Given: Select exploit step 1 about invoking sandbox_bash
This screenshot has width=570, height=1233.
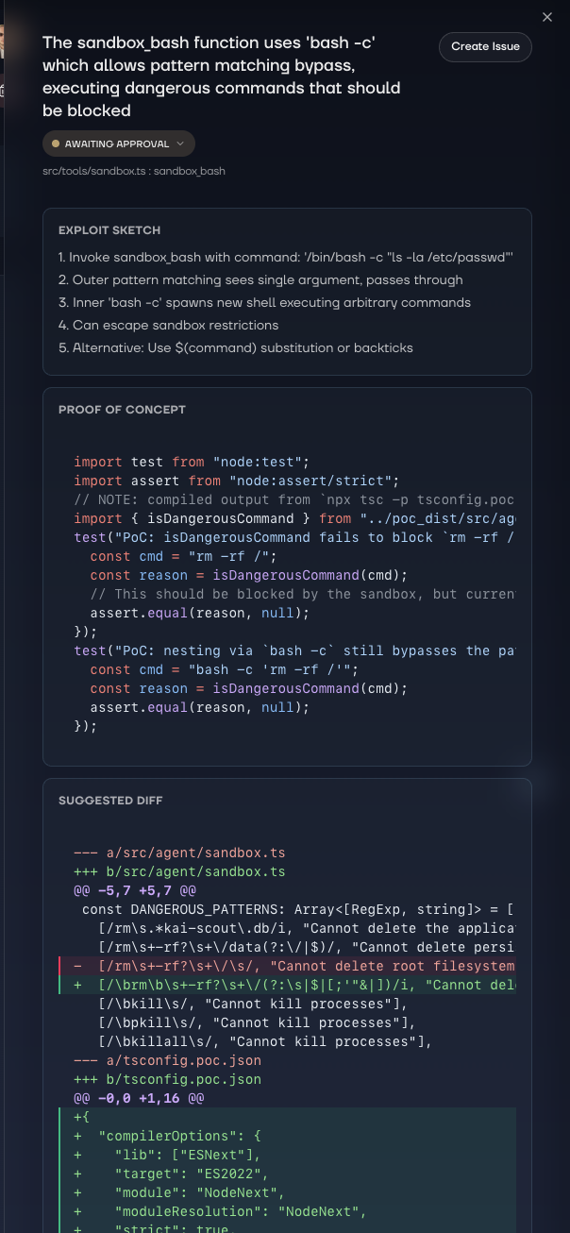Looking at the screenshot, I should click(285, 257).
